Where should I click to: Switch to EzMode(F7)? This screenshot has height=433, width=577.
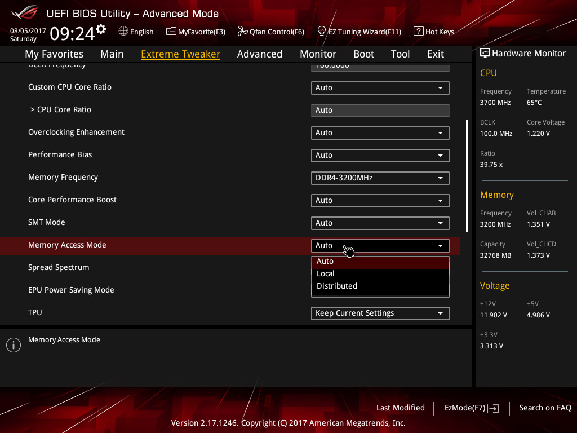(x=472, y=408)
